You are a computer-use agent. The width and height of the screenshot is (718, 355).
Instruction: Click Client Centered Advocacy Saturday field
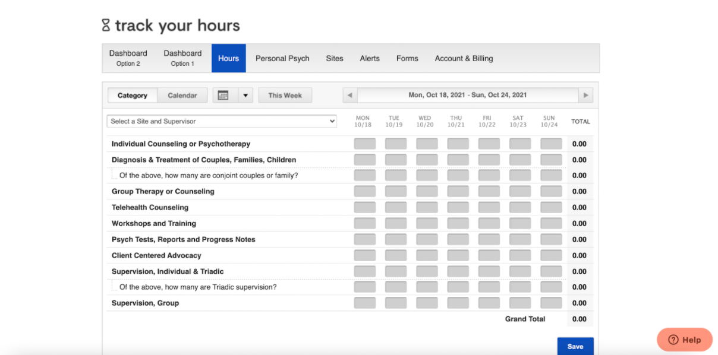point(520,255)
